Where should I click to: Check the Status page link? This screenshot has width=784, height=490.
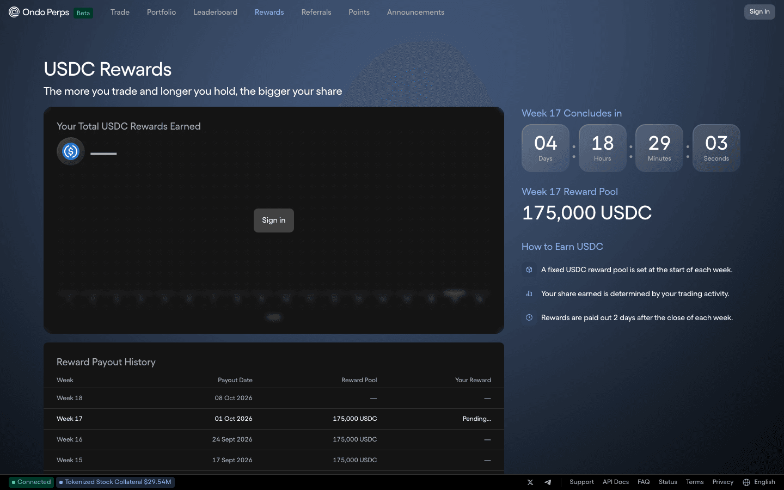668,482
